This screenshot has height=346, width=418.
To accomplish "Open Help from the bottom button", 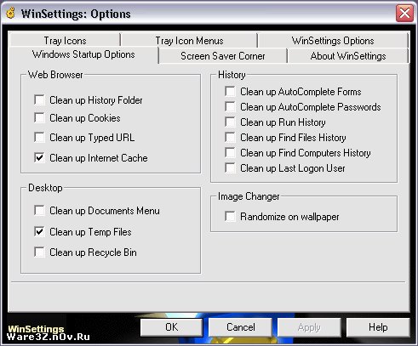I will [x=378, y=327].
